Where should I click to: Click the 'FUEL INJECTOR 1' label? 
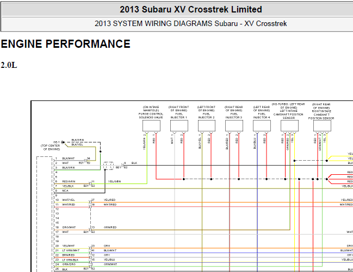click(179, 116)
